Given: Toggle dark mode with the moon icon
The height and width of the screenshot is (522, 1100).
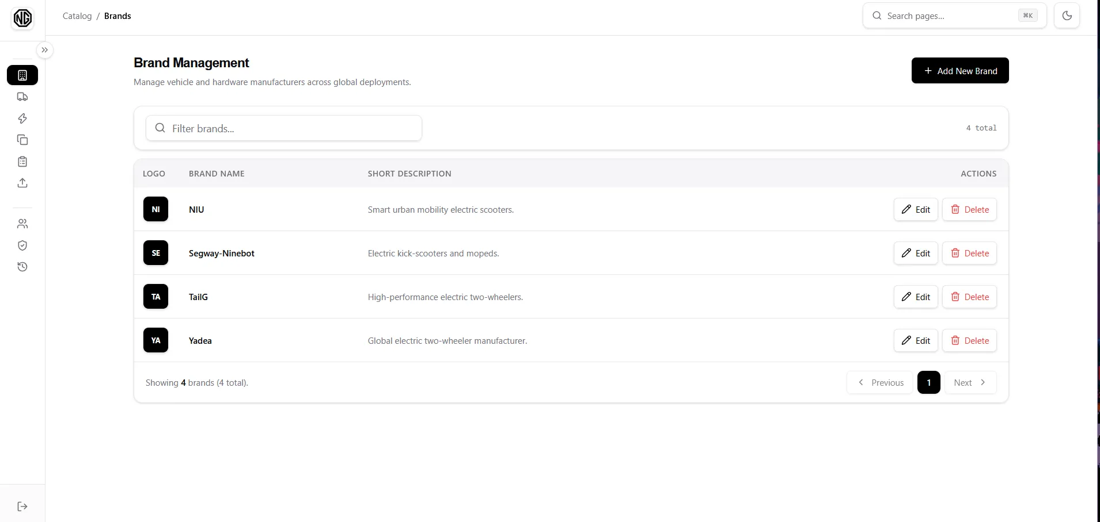Looking at the screenshot, I should [x=1067, y=16].
